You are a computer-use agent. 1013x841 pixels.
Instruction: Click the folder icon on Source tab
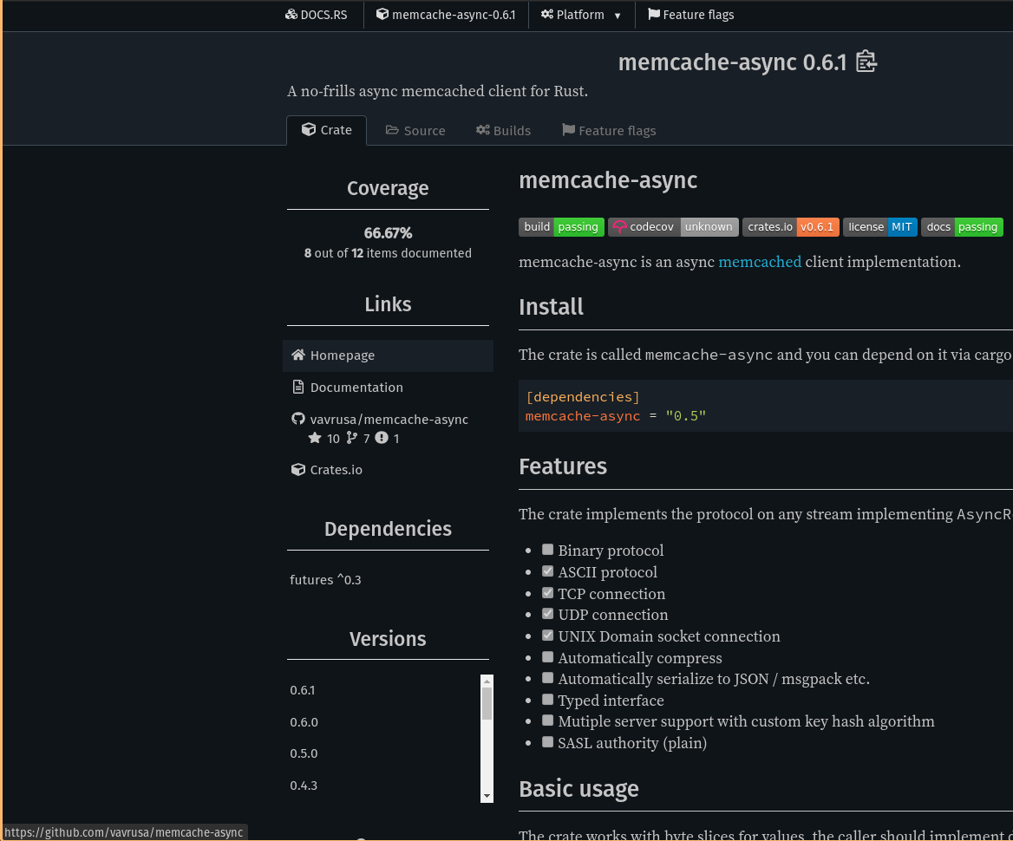[392, 130]
